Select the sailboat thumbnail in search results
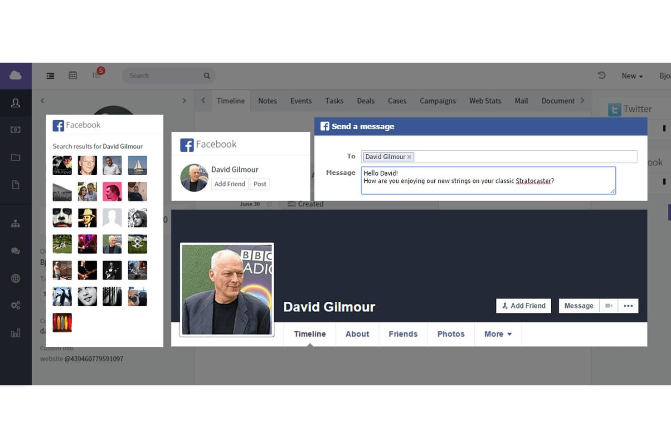671x448 pixels. 137,166
